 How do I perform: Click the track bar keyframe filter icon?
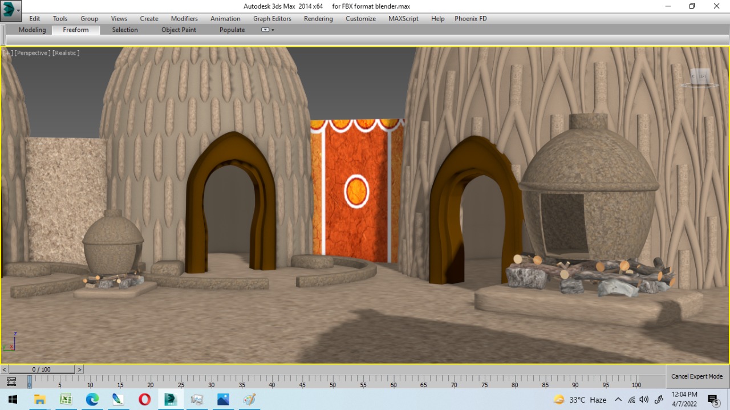(x=11, y=382)
